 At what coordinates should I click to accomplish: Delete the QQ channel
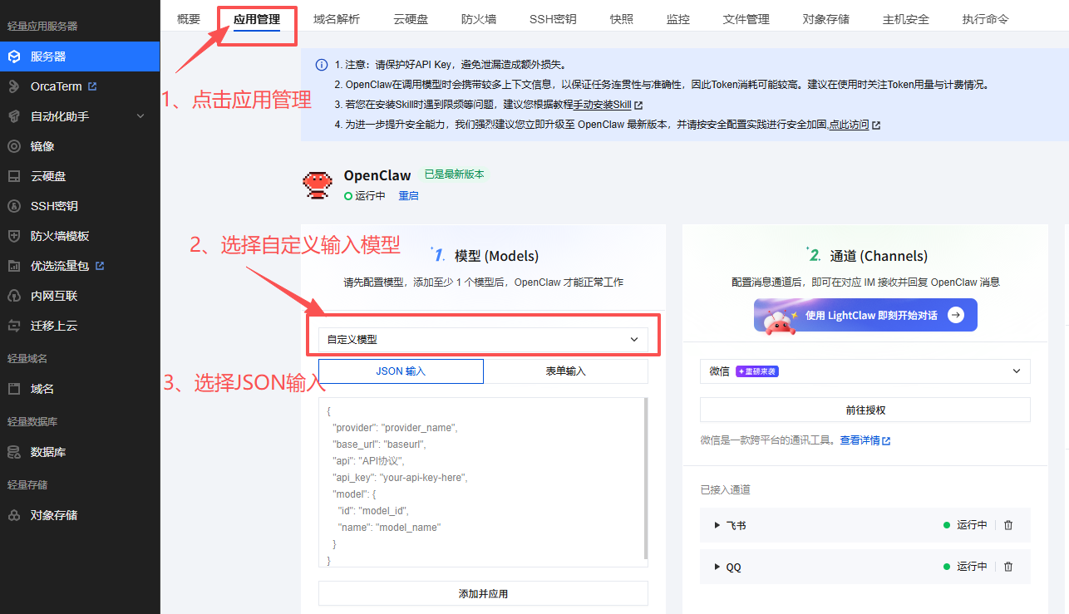tap(1008, 567)
